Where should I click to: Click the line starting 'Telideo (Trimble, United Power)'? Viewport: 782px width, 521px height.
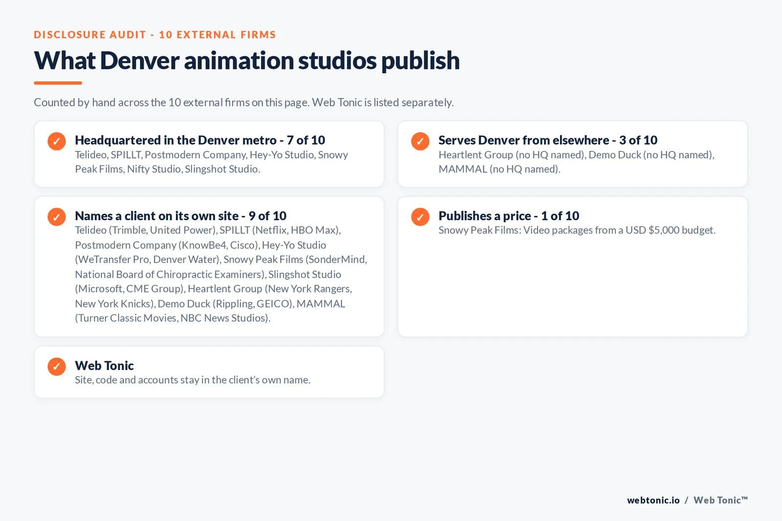click(208, 230)
